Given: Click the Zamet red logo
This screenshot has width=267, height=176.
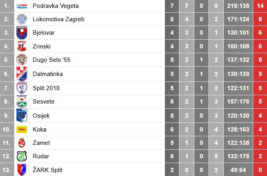Looking at the screenshot, I should coord(21,143).
